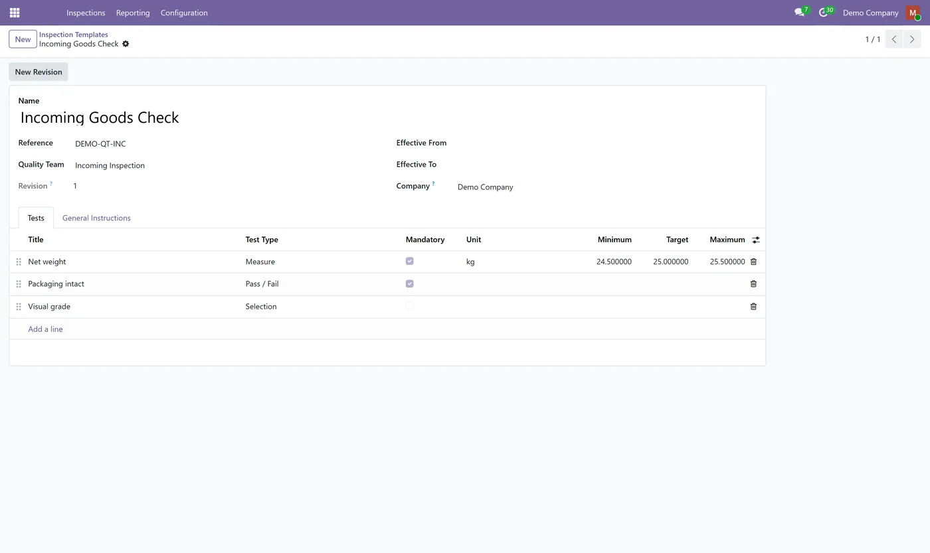Image resolution: width=930 pixels, height=553 pixels.
Task: Click Add a line link
Action: [45, 329]
